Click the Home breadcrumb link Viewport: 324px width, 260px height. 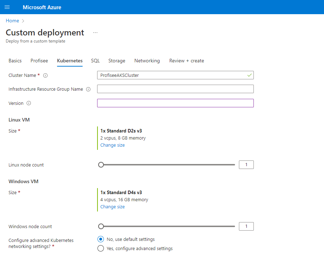click(x=12, y=21)
